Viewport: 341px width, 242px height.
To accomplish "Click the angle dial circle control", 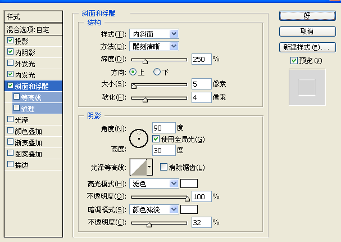I will coord(139,138).
